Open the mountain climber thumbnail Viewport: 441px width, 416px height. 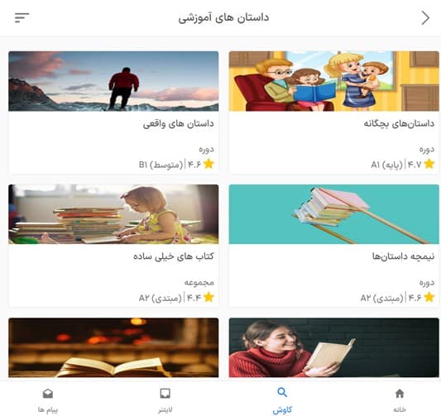(113, 81)
